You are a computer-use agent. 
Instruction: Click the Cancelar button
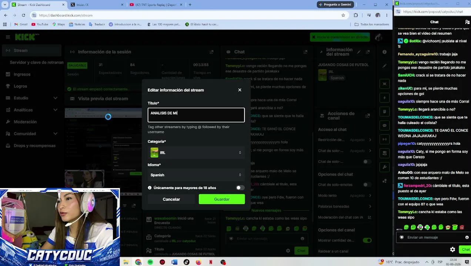click(x=171, y=199)
